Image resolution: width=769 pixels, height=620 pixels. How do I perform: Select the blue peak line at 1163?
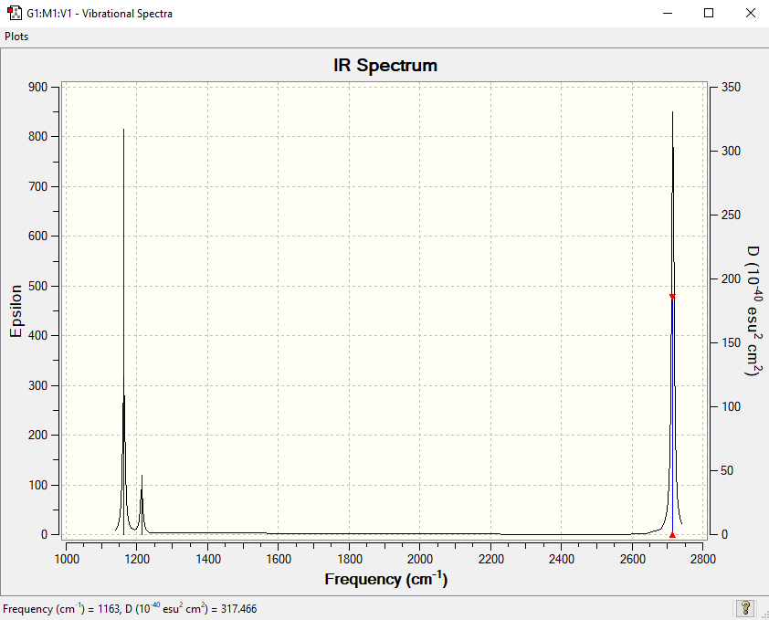pos(123,331)
